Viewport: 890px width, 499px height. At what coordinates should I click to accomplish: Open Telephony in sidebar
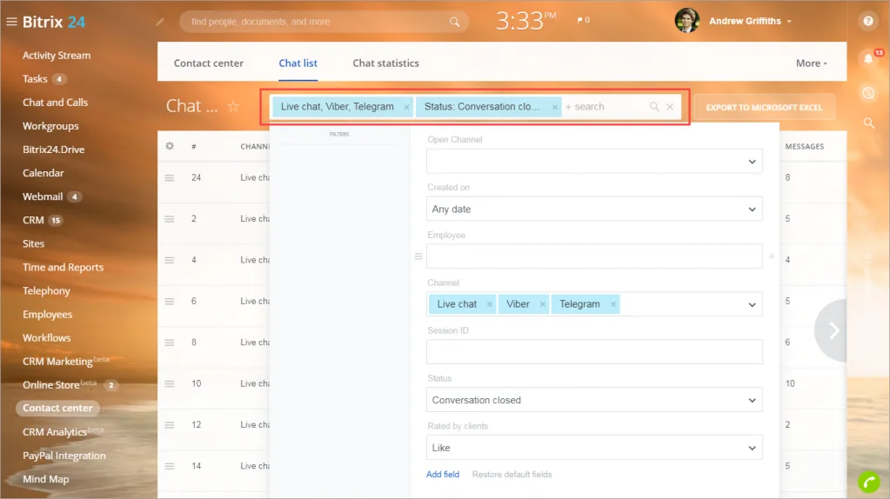pyautogui.click(x=46, y=290)
